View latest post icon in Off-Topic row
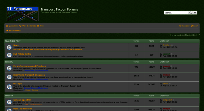This screenshot has height=111, width=204. tap(170, 83)
